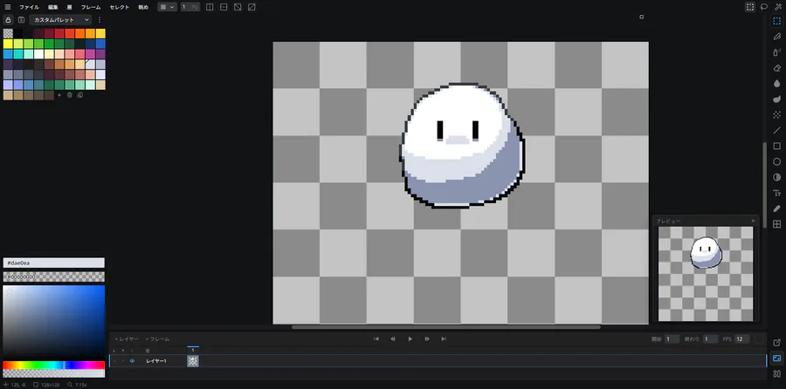Add a new color to palette
The width and height of the screenshot is (786, 389).
(x=59, y=94)
